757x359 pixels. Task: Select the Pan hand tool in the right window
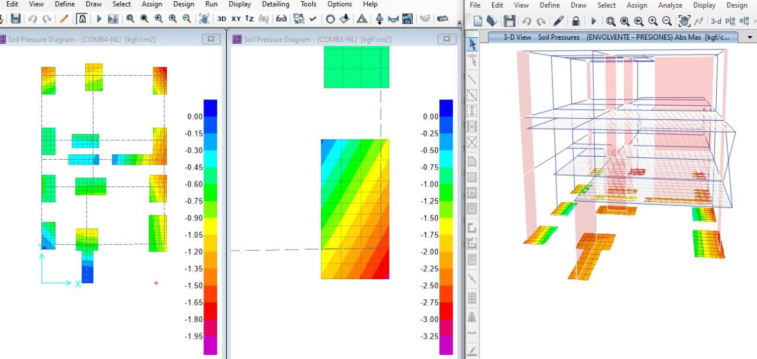(x=684, y=21)
